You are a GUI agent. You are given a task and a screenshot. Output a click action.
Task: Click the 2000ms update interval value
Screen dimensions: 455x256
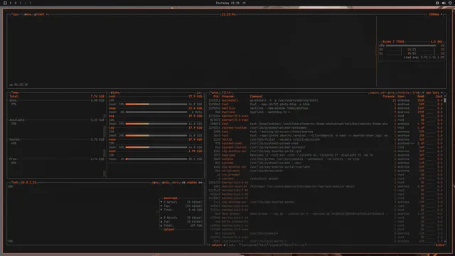point(434,14)
